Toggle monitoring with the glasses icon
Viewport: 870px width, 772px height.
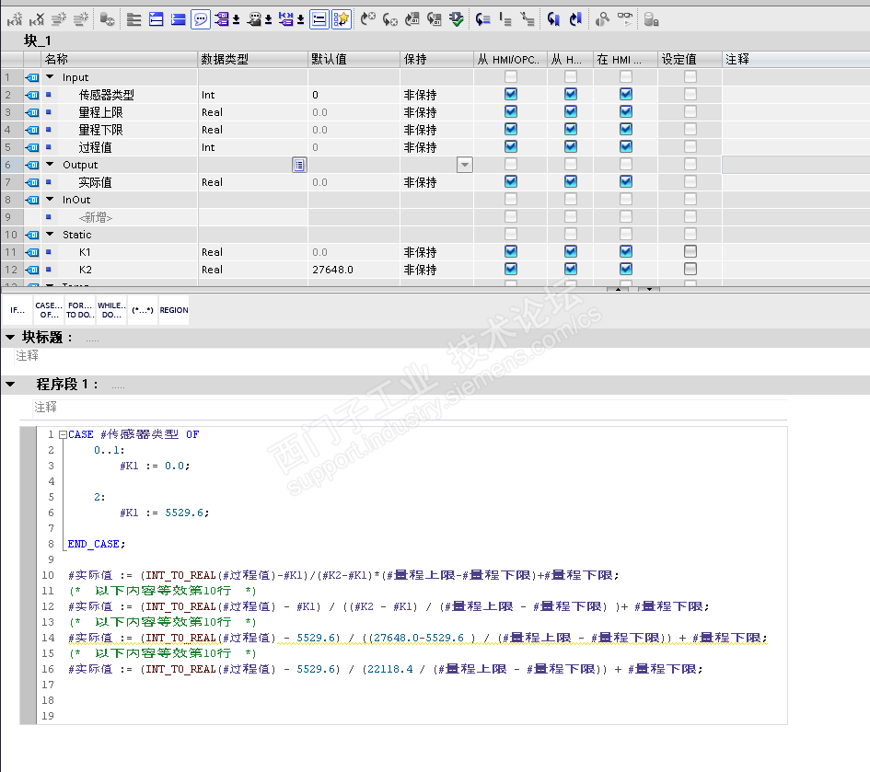click(x=625, y=20)
